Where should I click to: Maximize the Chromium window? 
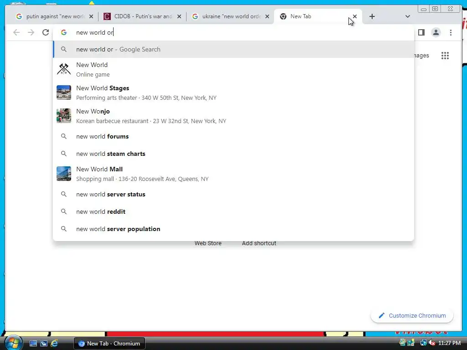(x=435, y=9)
